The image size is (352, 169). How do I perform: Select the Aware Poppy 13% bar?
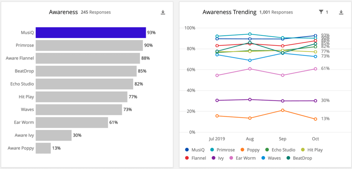[x=43, y=148]
